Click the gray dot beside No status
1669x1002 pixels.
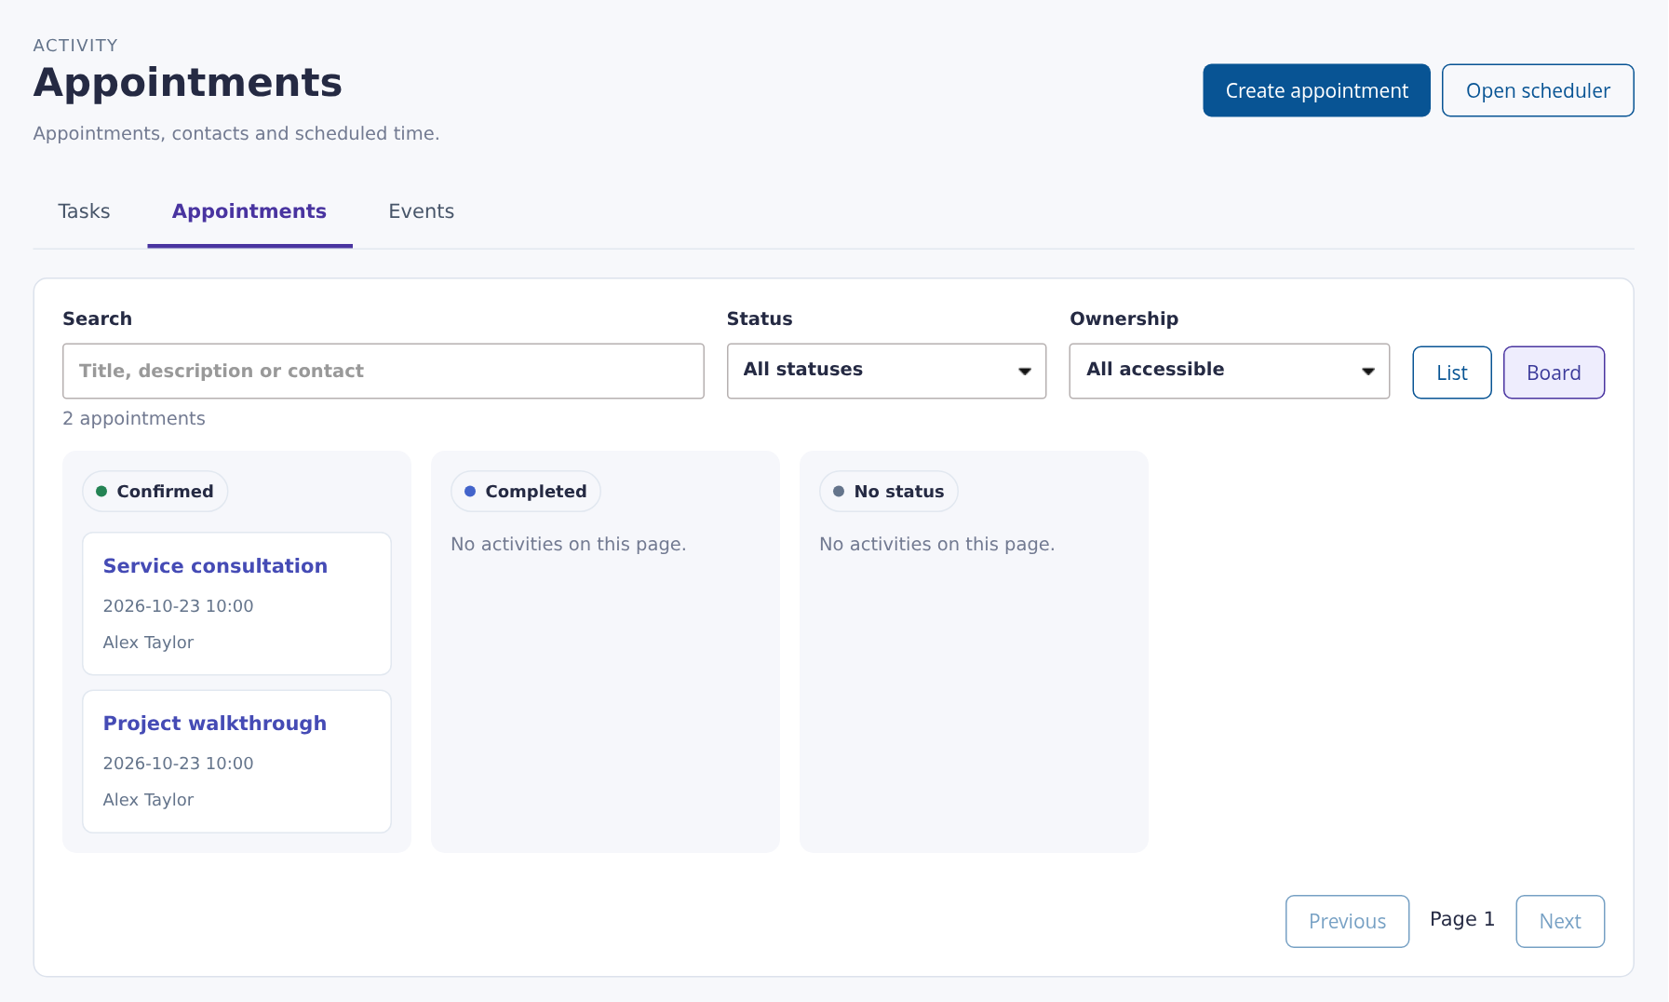[839, 492]
